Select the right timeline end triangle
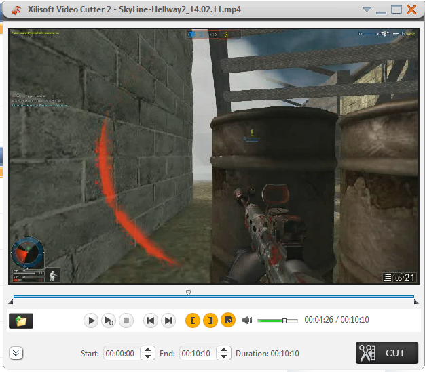The width and height of the screenshot is (425, 372). pyautogui.click(x=417, y=302)
